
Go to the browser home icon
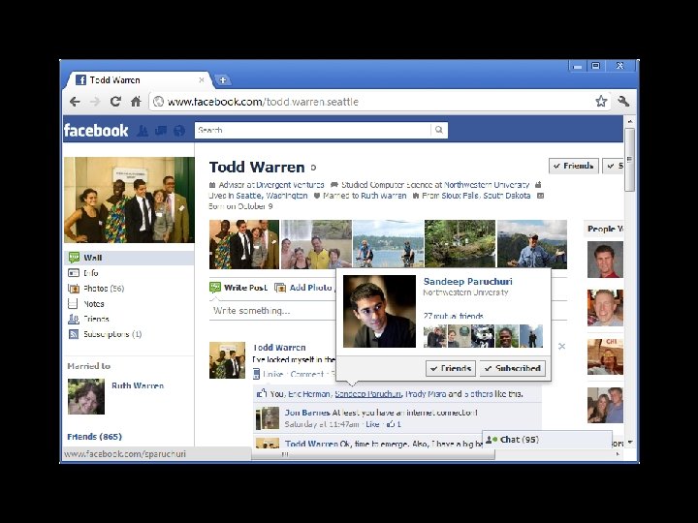(136, 102)
